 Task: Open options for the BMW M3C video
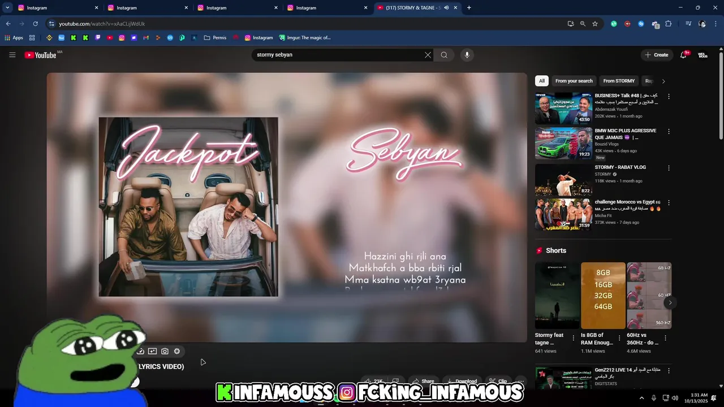pos(669,131)
